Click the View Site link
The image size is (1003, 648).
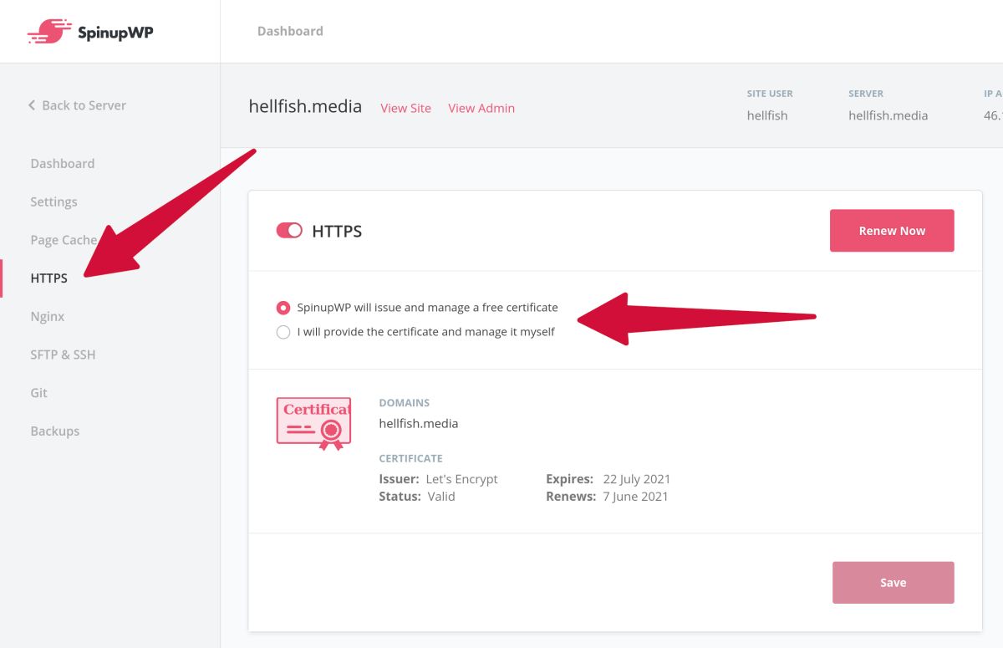click(406, 108)
